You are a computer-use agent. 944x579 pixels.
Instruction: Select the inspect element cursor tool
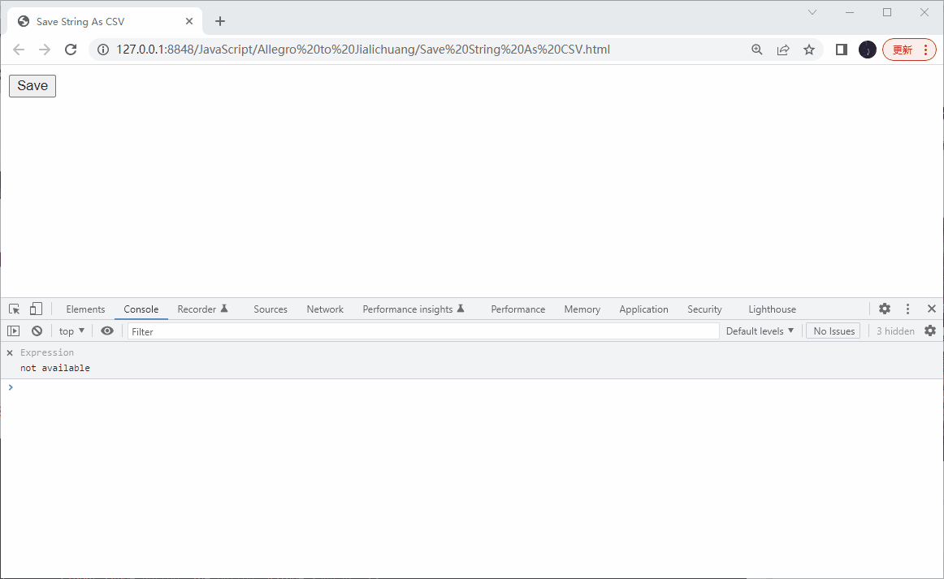[13, 309]
